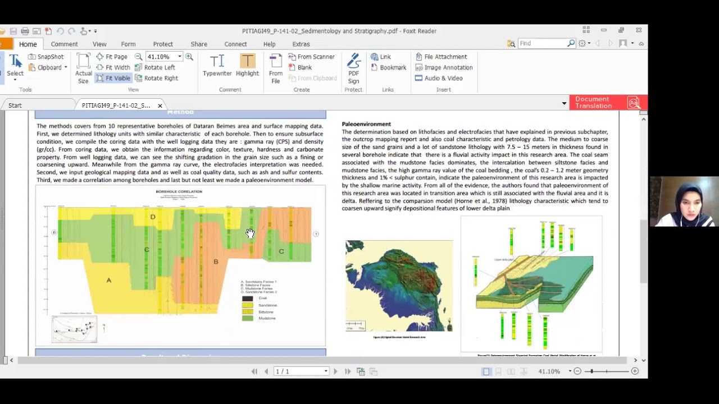Insert an Image Annotation
The height and width of the screenshot is (404, 719).
(444, 67)
